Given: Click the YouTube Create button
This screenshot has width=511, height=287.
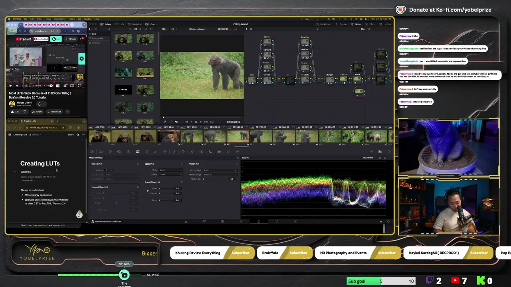Looking at the screenshot, I should click(71, 39).
